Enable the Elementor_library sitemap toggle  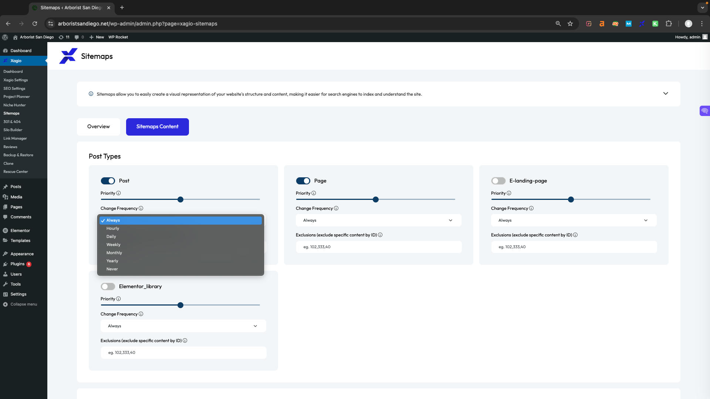[108, 286]
